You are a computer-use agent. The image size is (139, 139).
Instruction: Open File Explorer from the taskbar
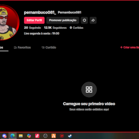[x=21, y=136]
